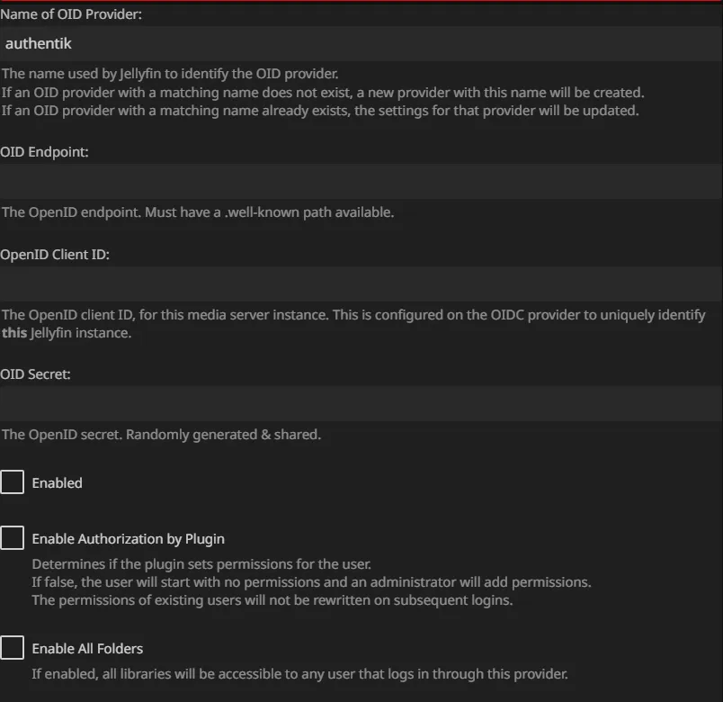Click the "OID Secret:" label

36,374
